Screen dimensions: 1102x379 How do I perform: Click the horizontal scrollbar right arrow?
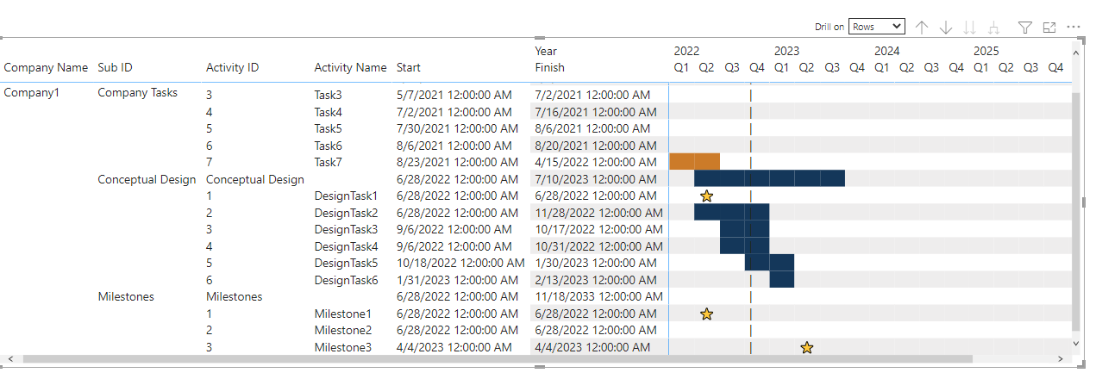[x=1061, y=358]
